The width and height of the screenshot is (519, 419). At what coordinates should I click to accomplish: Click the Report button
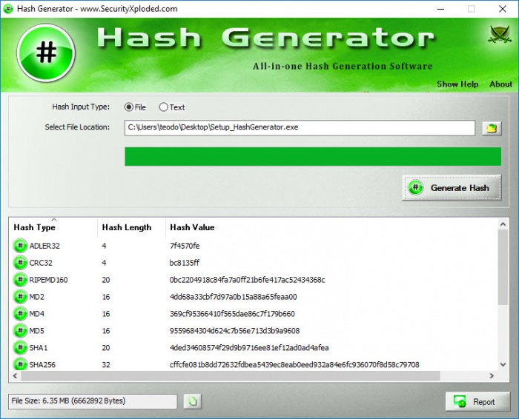tap(477, 402)
